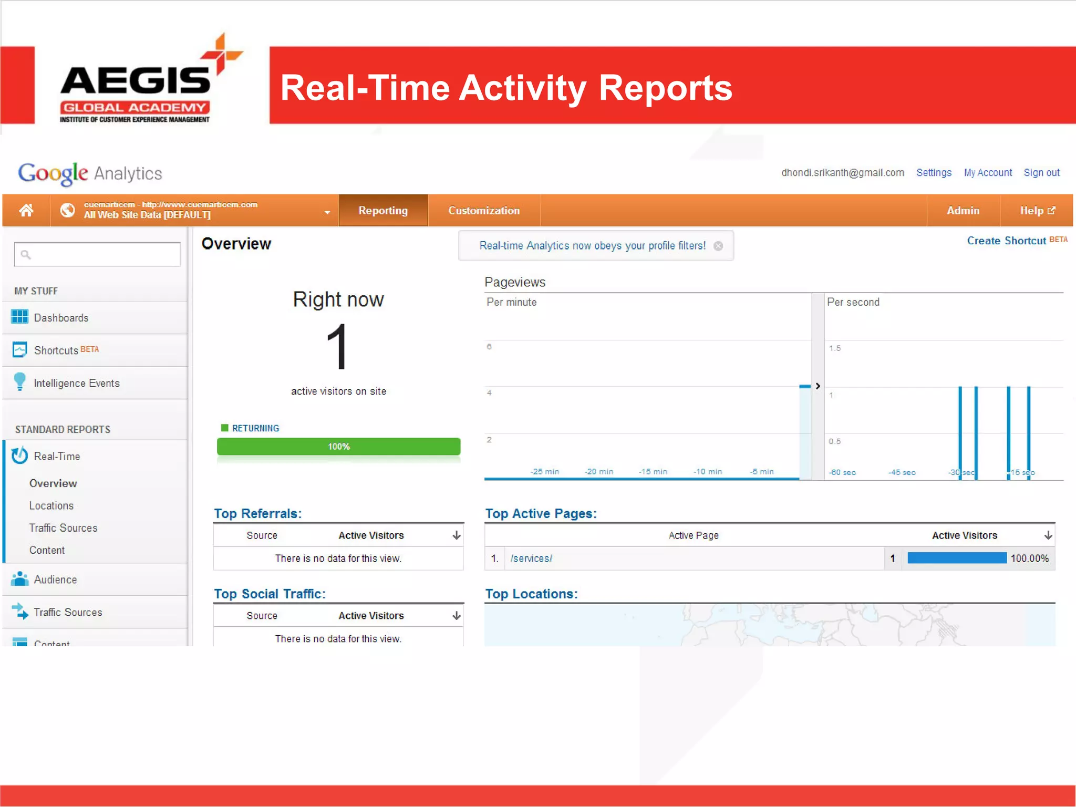The image size is (1076, 807).
Task: Click the Google Analytics logo
Action: tap(90, 173)
